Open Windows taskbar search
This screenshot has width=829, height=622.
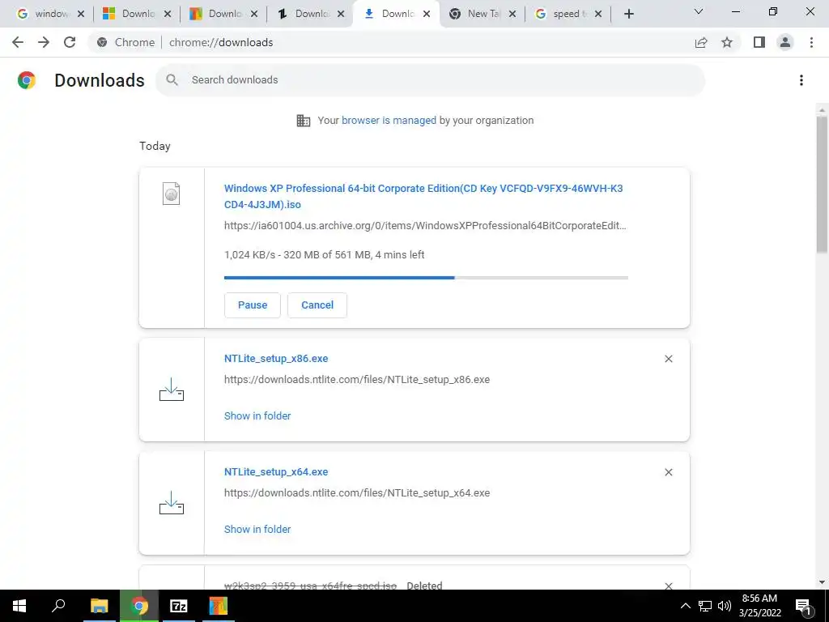point(58,606)
